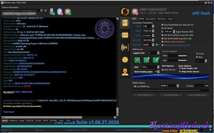Screen dimensions: 214x133
Task: Click the ftp.upload link in the log
Action: click(x=8, y=92)
